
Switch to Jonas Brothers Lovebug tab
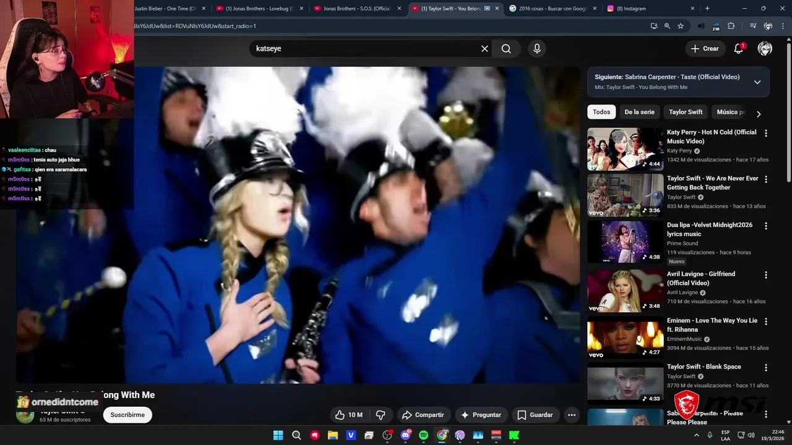click(x=259, y=9)
